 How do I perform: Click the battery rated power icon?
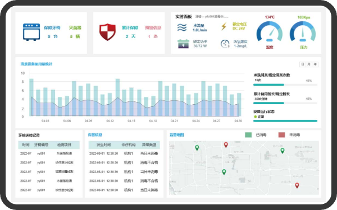183,44
